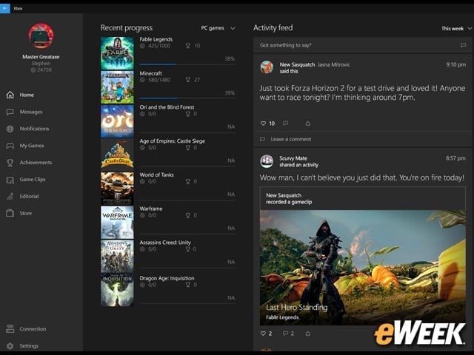
Task: Click the Dragon Age: Inquisition title text
Action: (x=167, y=278)
